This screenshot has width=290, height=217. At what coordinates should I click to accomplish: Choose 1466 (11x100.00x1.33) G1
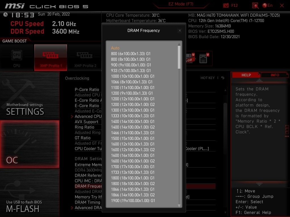[x=133, y=133]
